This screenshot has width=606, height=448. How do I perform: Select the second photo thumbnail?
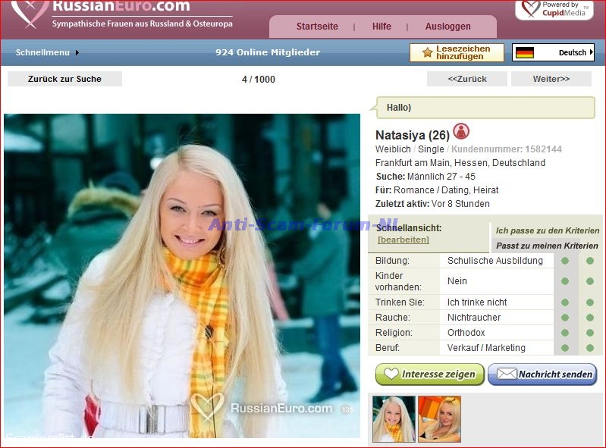pos(439,419)
